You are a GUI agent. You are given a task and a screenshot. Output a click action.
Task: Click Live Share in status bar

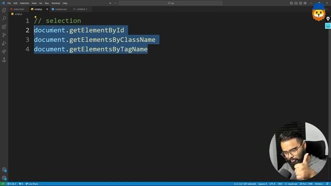32,184
